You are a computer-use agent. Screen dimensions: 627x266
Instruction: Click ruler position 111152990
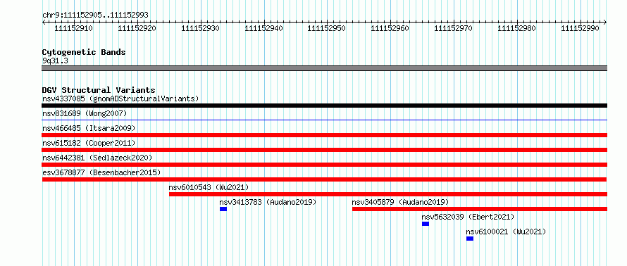click(x=581, y=28)
